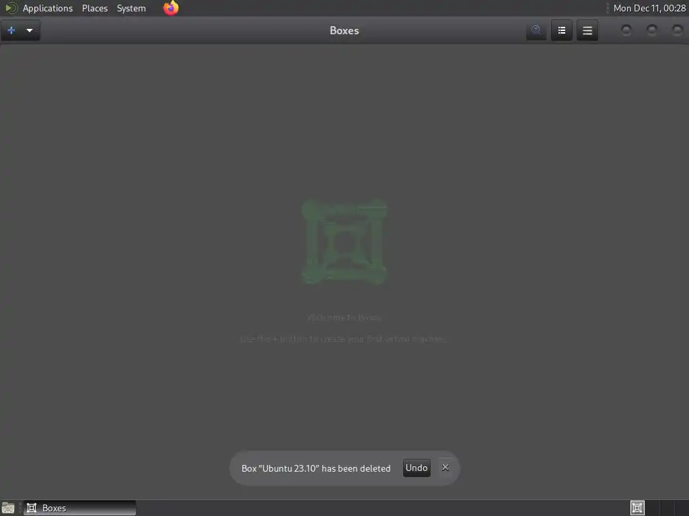The image size is (689, 516).
Task: Open the hamburger menu in Boxes header
Action: click(x=587, y=30)
